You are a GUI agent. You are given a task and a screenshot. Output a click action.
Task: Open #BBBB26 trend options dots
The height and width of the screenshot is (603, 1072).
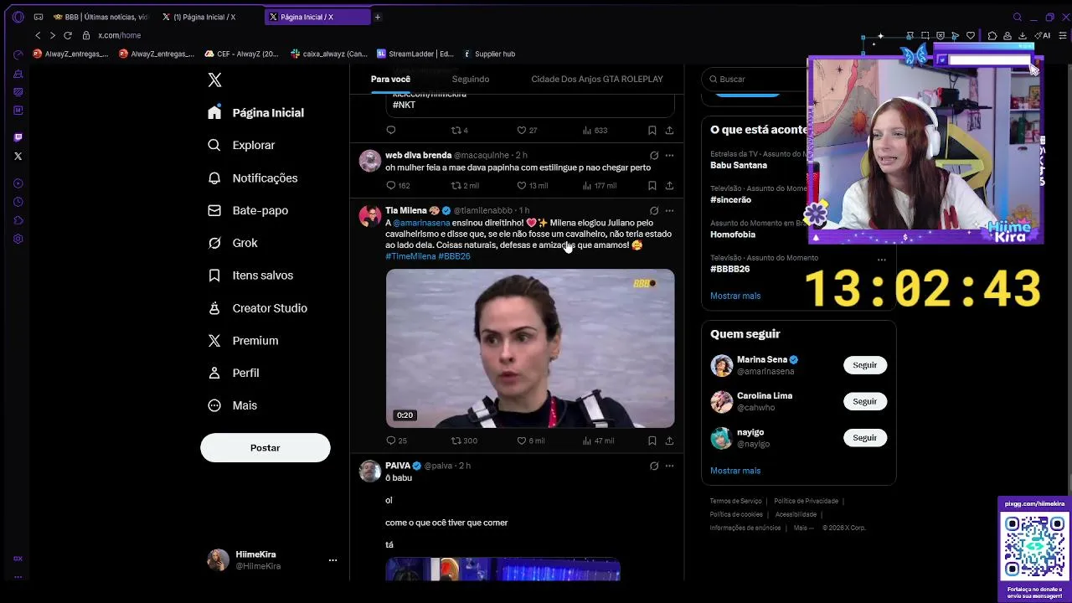tap(881, 260)
